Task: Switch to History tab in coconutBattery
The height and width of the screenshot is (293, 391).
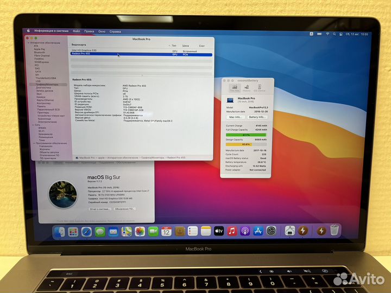Action: coord(247,88)
